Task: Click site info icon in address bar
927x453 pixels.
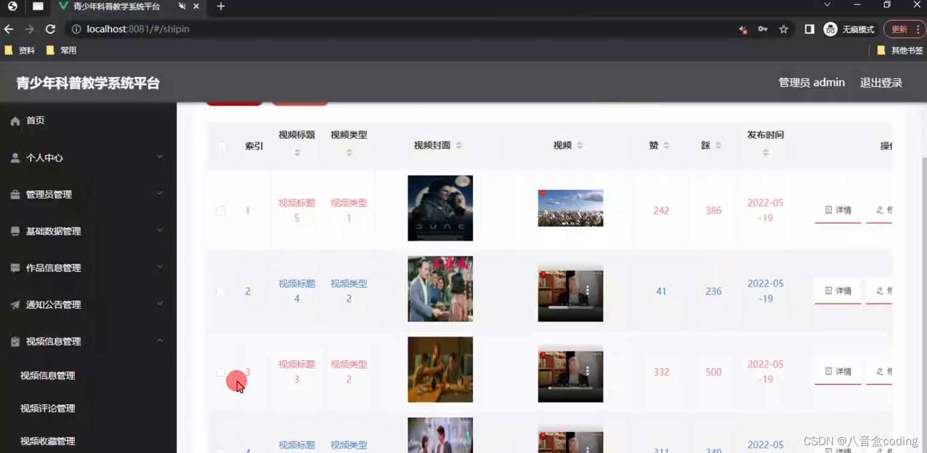Action: [76, 29]
